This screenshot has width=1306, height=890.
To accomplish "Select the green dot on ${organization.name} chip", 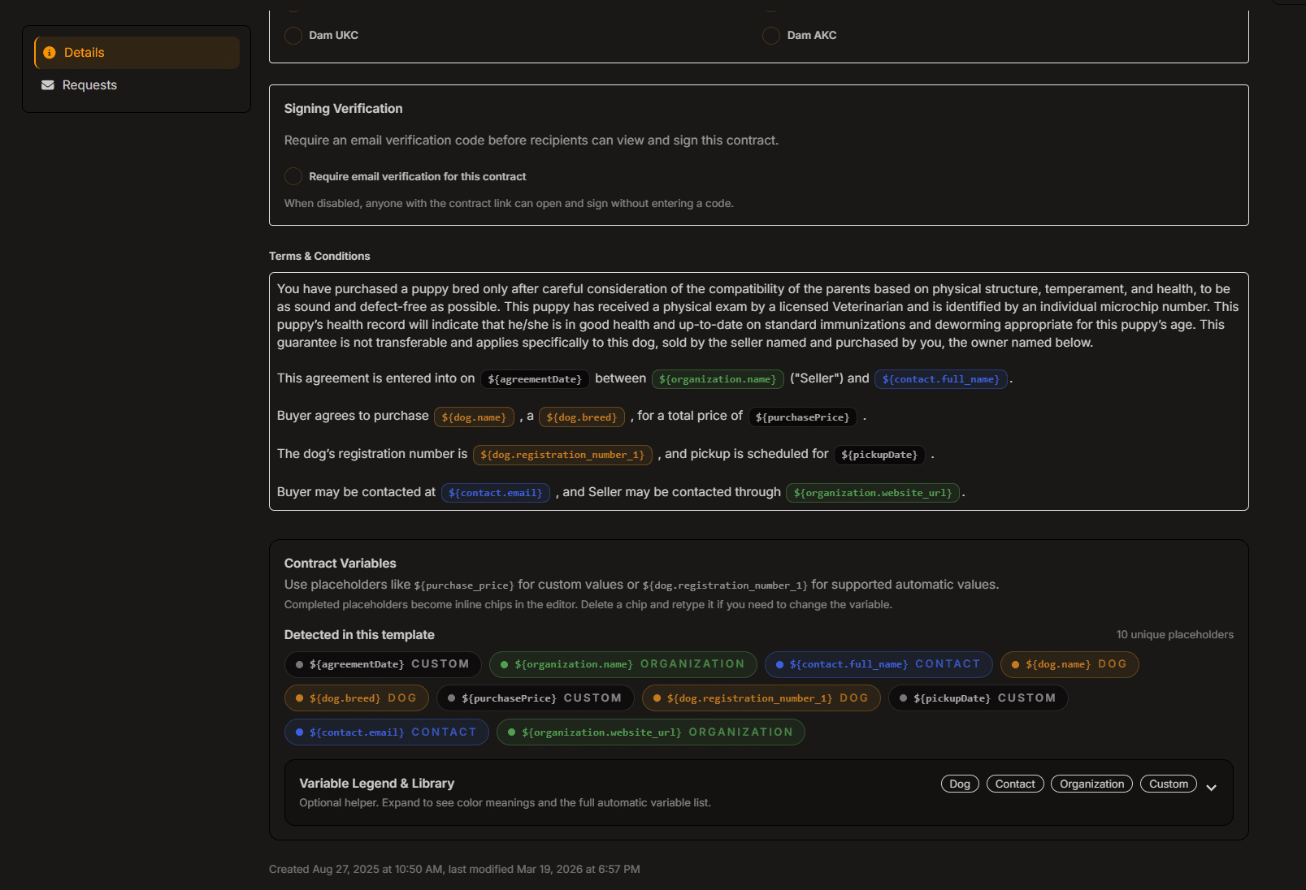I will pyautogui.click(x=505, y=664).
